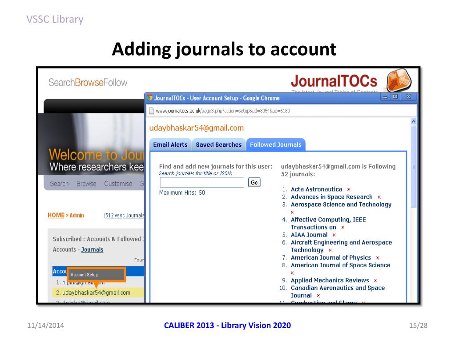This screenshot has width=455, height=341.
Task: Open American Journal of Space Science link
Action: 340,265
